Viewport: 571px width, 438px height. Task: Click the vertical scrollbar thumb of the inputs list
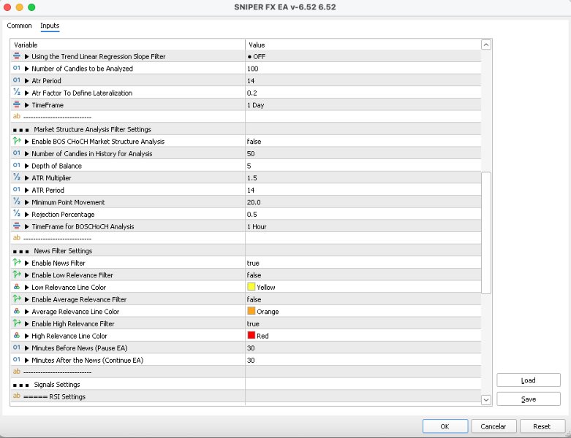click(x=485, y=233)
